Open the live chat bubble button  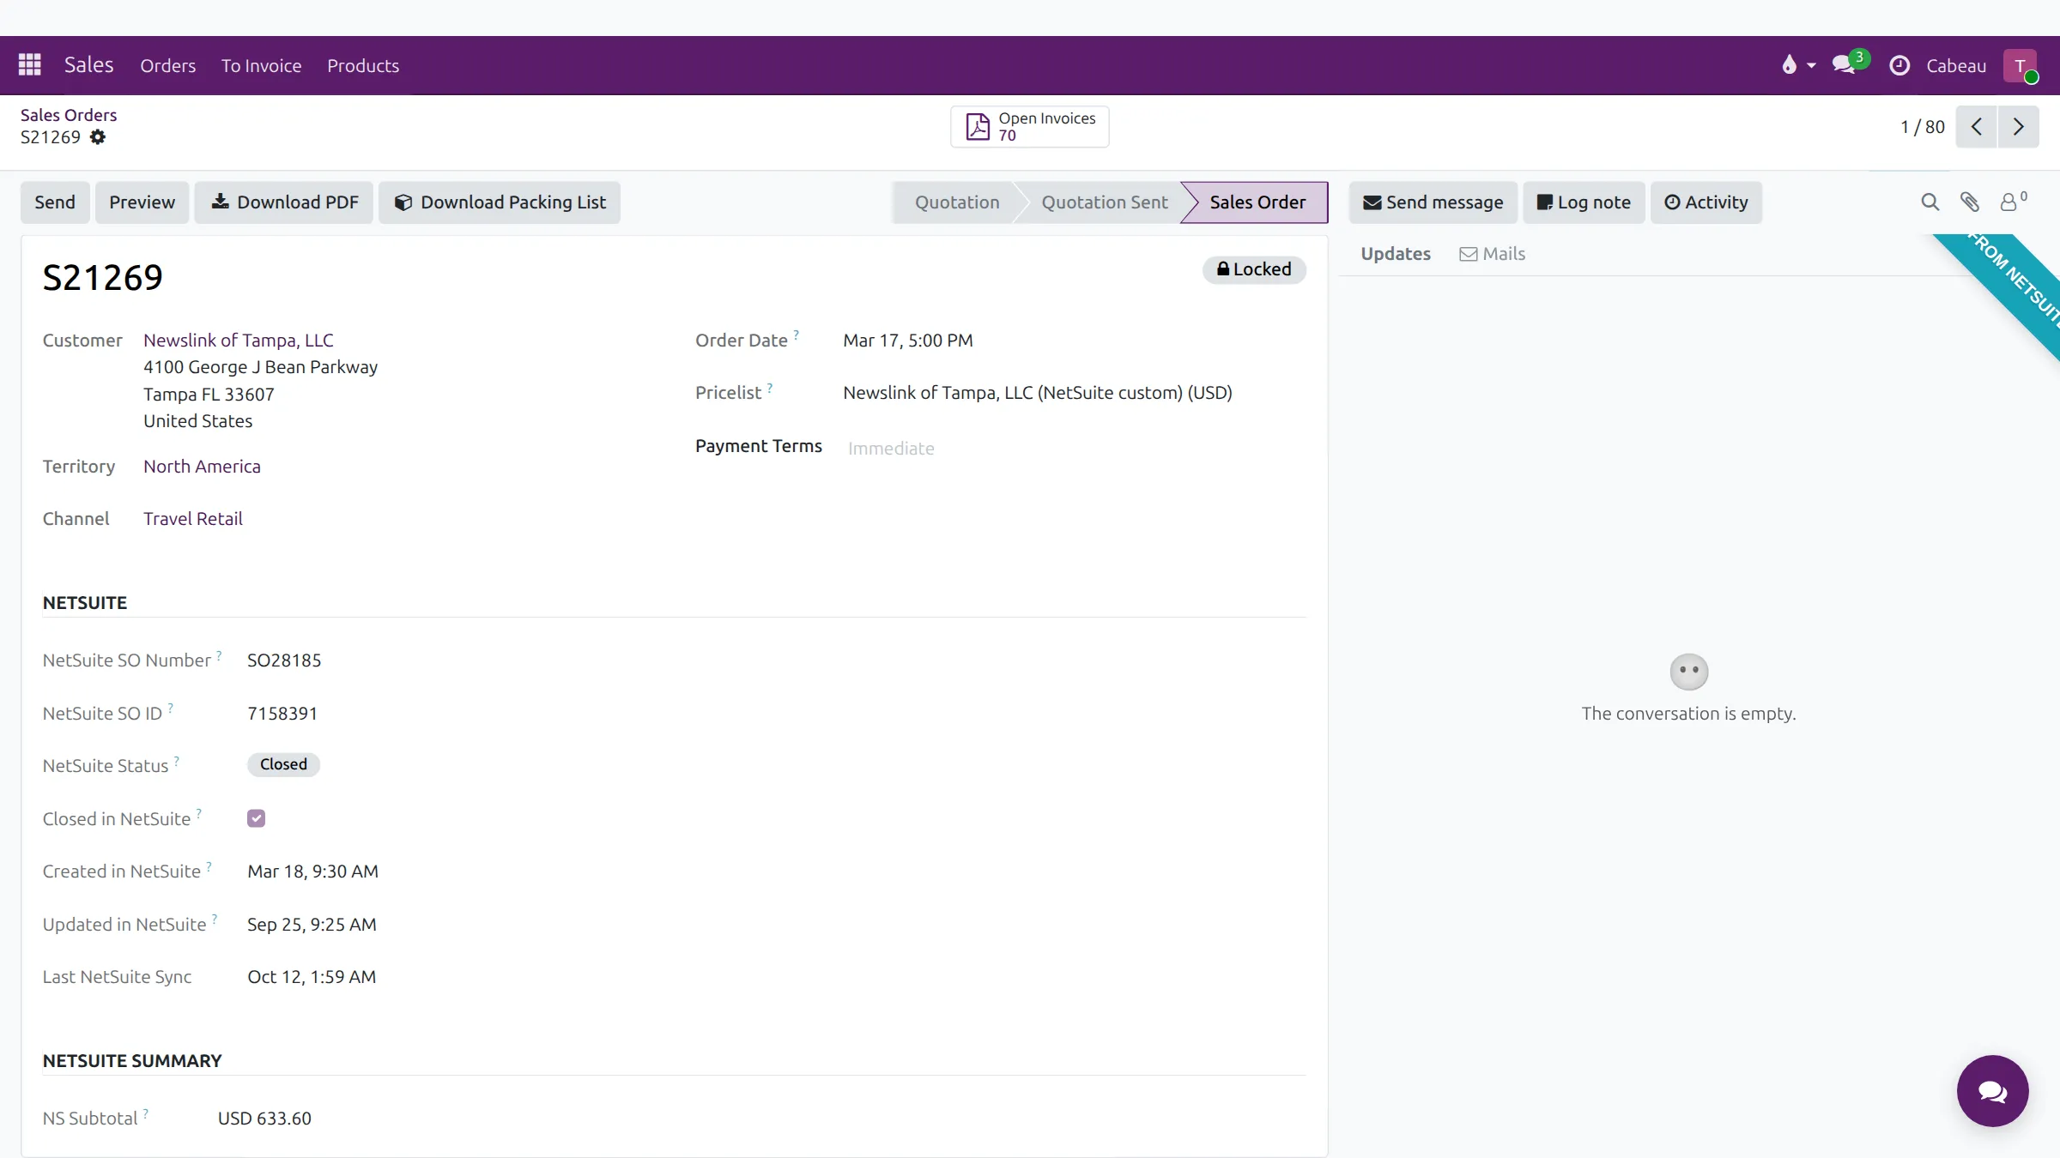[x=1992, y=1091]
